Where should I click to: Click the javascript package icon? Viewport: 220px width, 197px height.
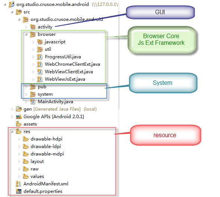pos(40,42)
